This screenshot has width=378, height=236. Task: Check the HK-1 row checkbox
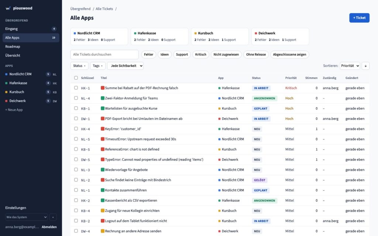point(76,88)
